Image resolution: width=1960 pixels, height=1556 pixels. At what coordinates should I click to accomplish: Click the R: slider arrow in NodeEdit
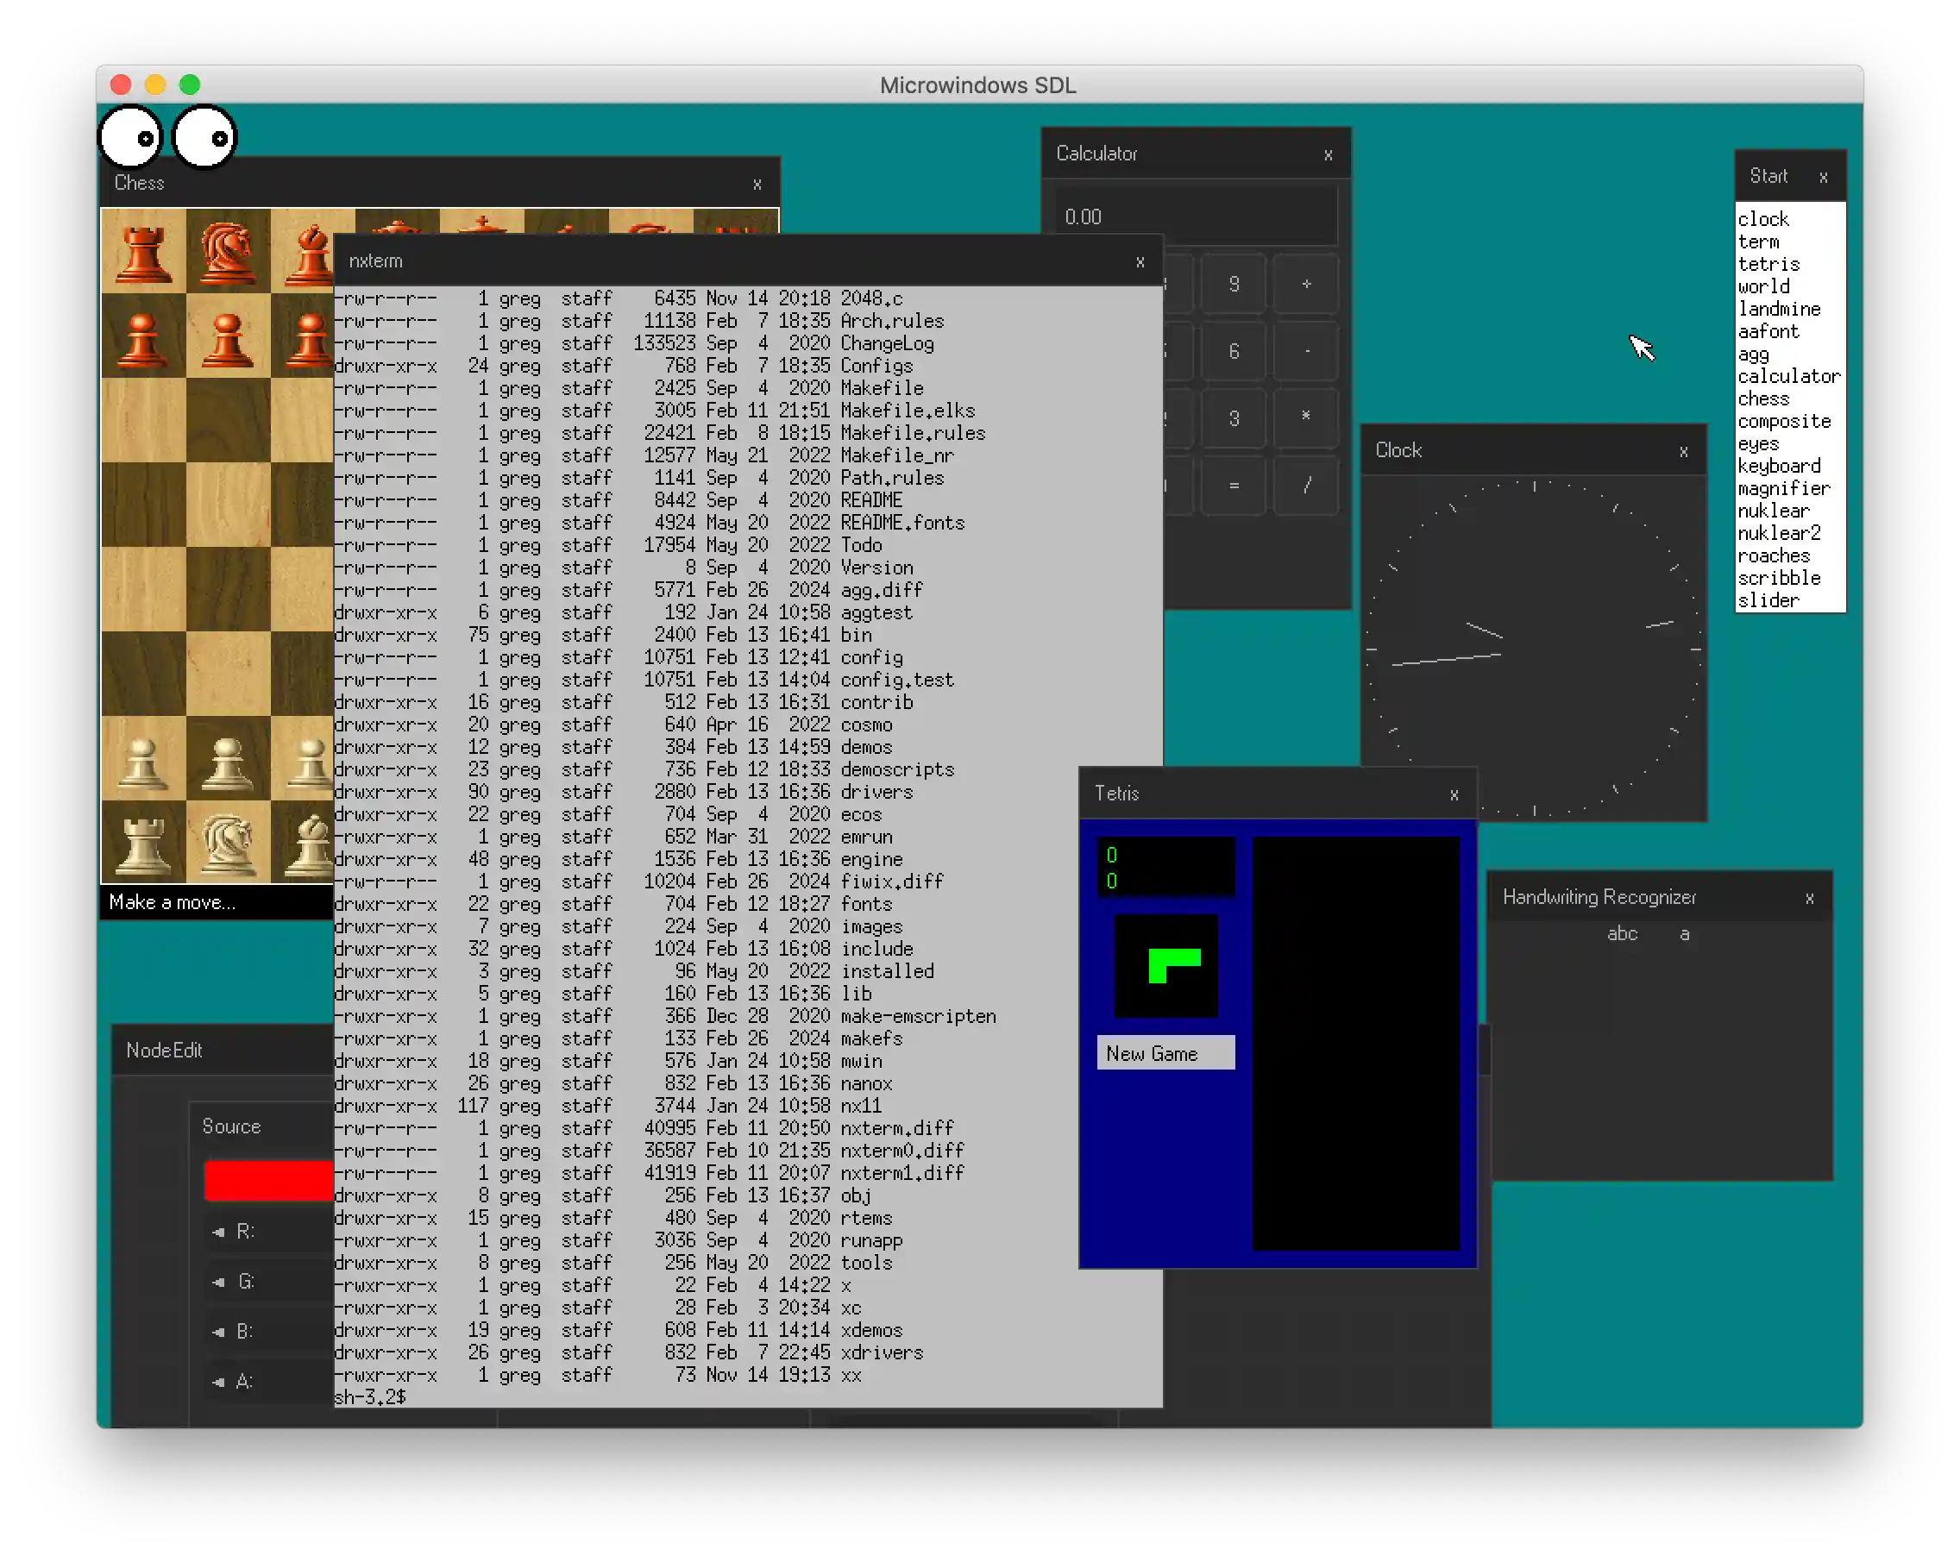218,1233
